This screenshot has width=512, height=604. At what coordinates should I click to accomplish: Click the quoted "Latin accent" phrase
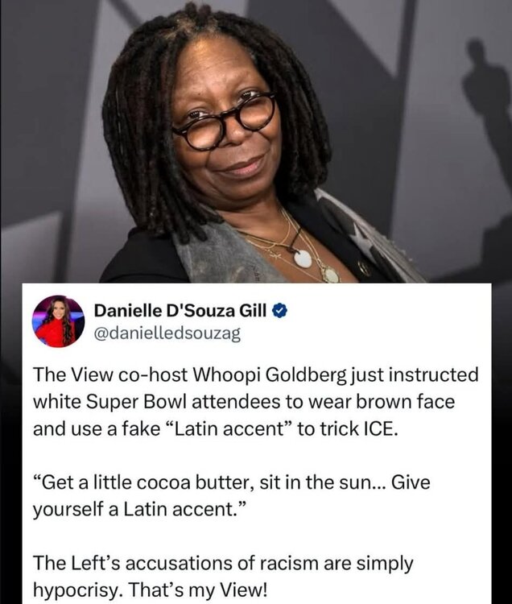229,429
